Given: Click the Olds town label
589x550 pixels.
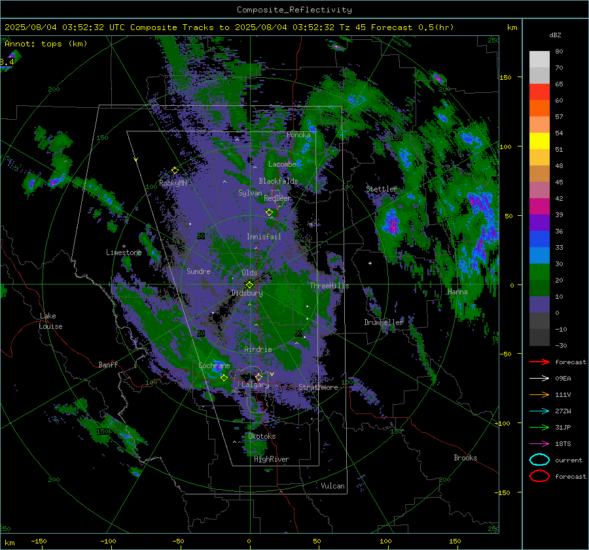Looking at the screenshot, I should tap(249, 273).
